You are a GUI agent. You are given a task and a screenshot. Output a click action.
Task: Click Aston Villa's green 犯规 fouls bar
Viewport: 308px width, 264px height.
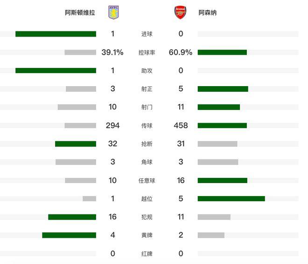(72, 217)
